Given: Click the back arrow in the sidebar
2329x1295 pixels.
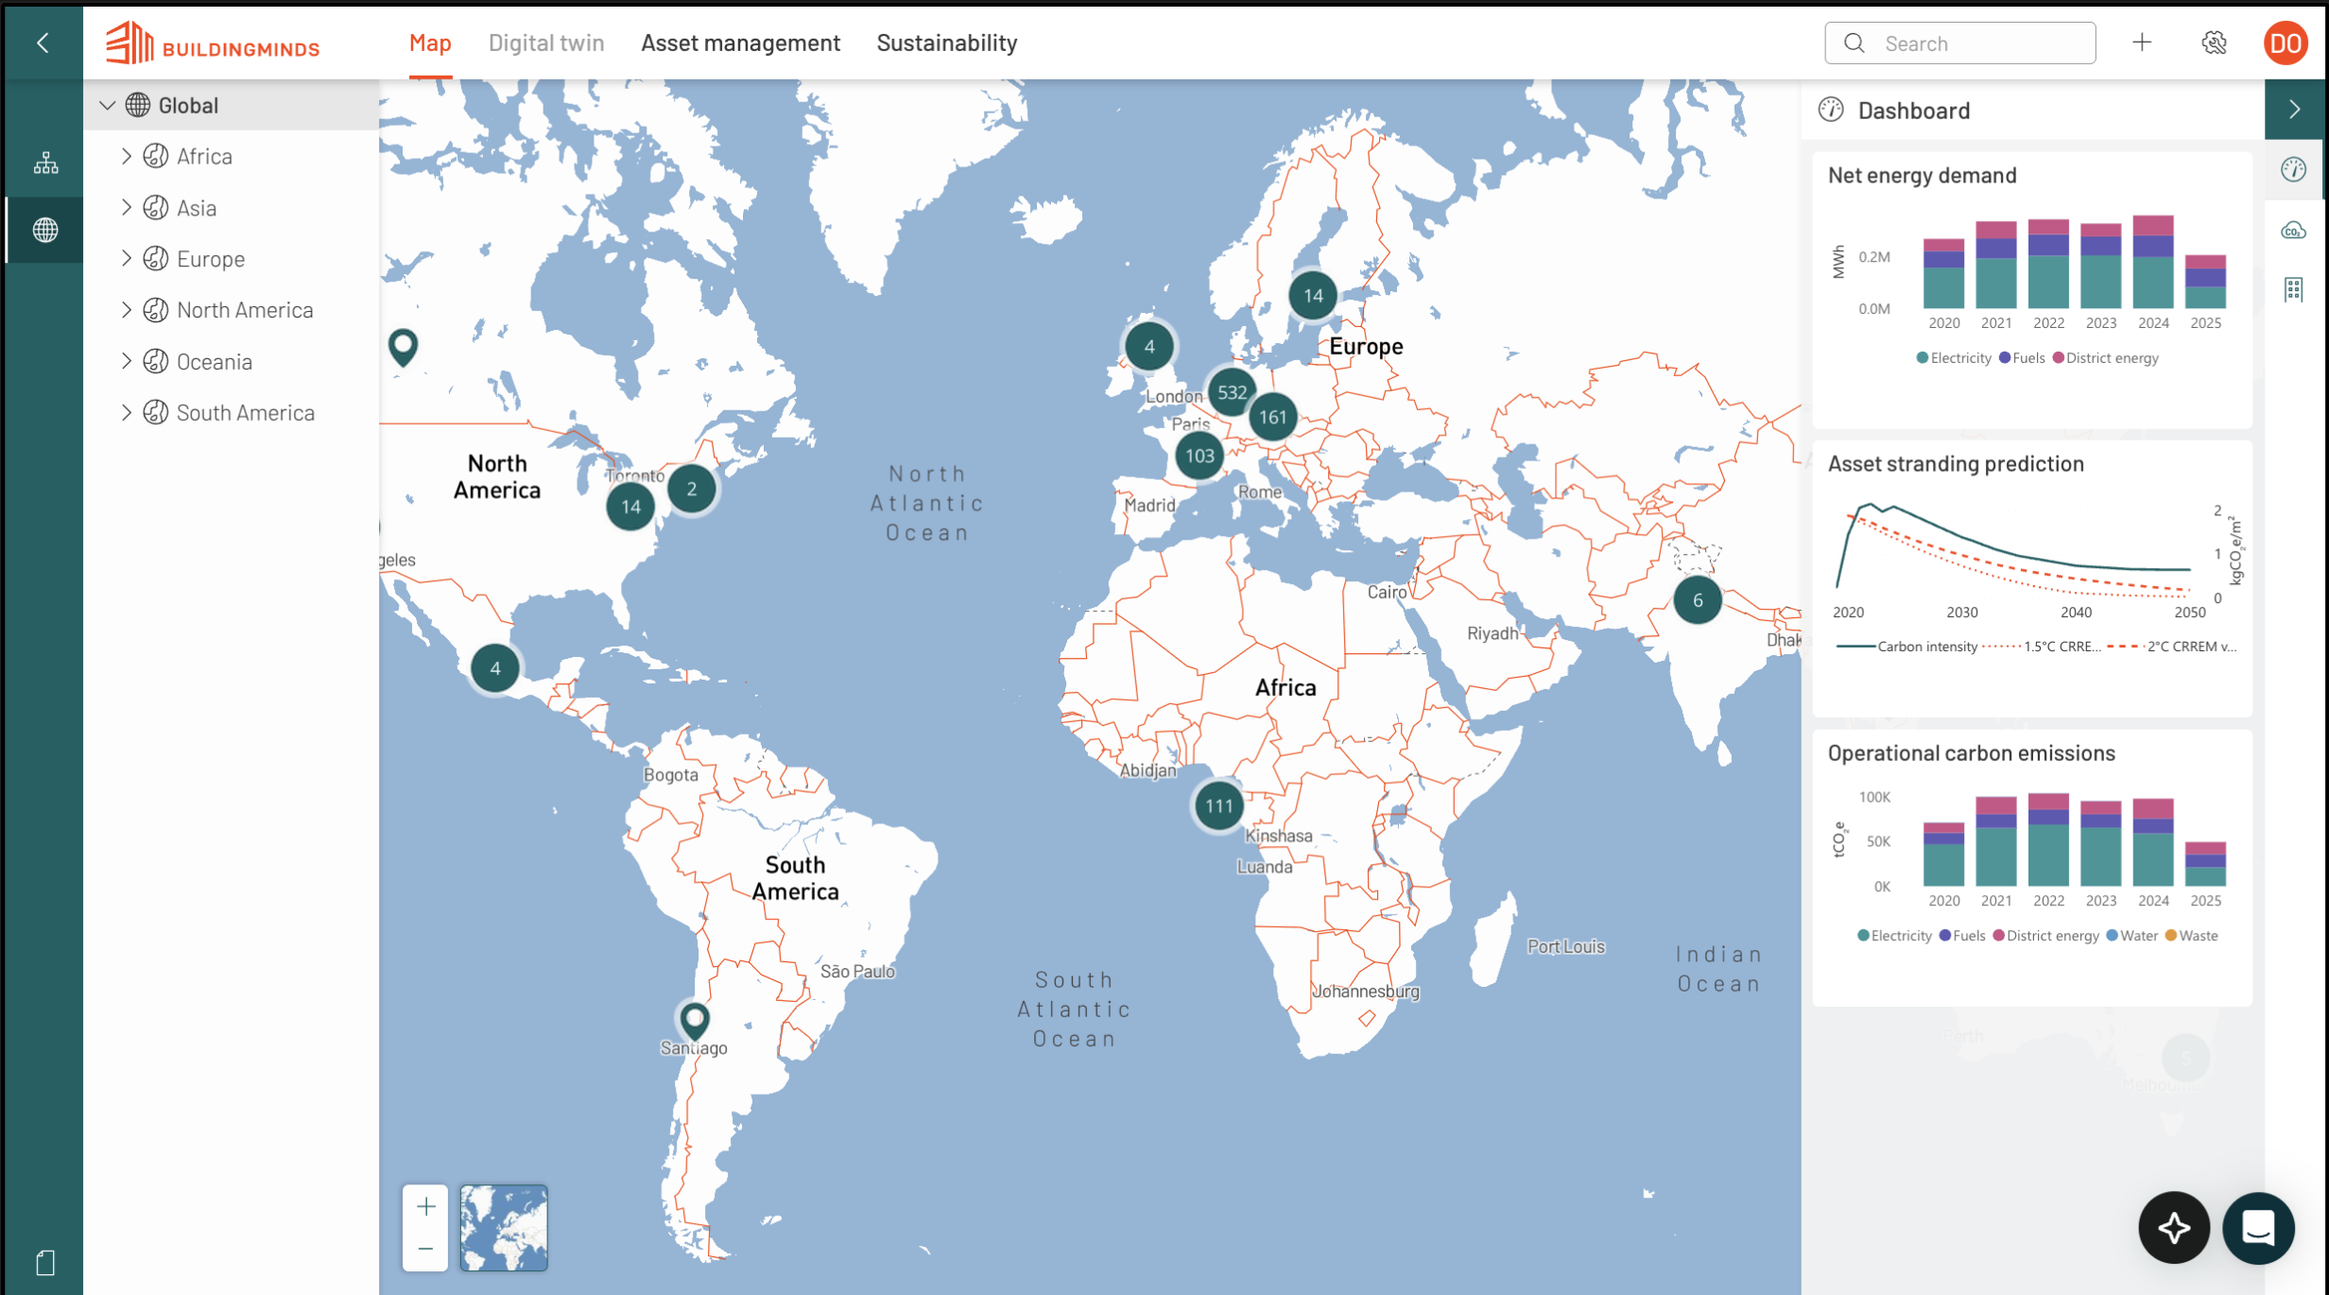Looking at the screenshot, I should pos(43,43).
